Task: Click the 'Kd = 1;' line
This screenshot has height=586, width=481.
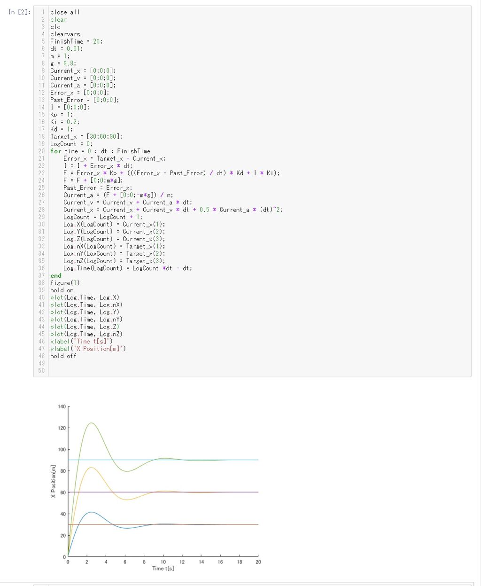Action: click(x=62, y=129)
